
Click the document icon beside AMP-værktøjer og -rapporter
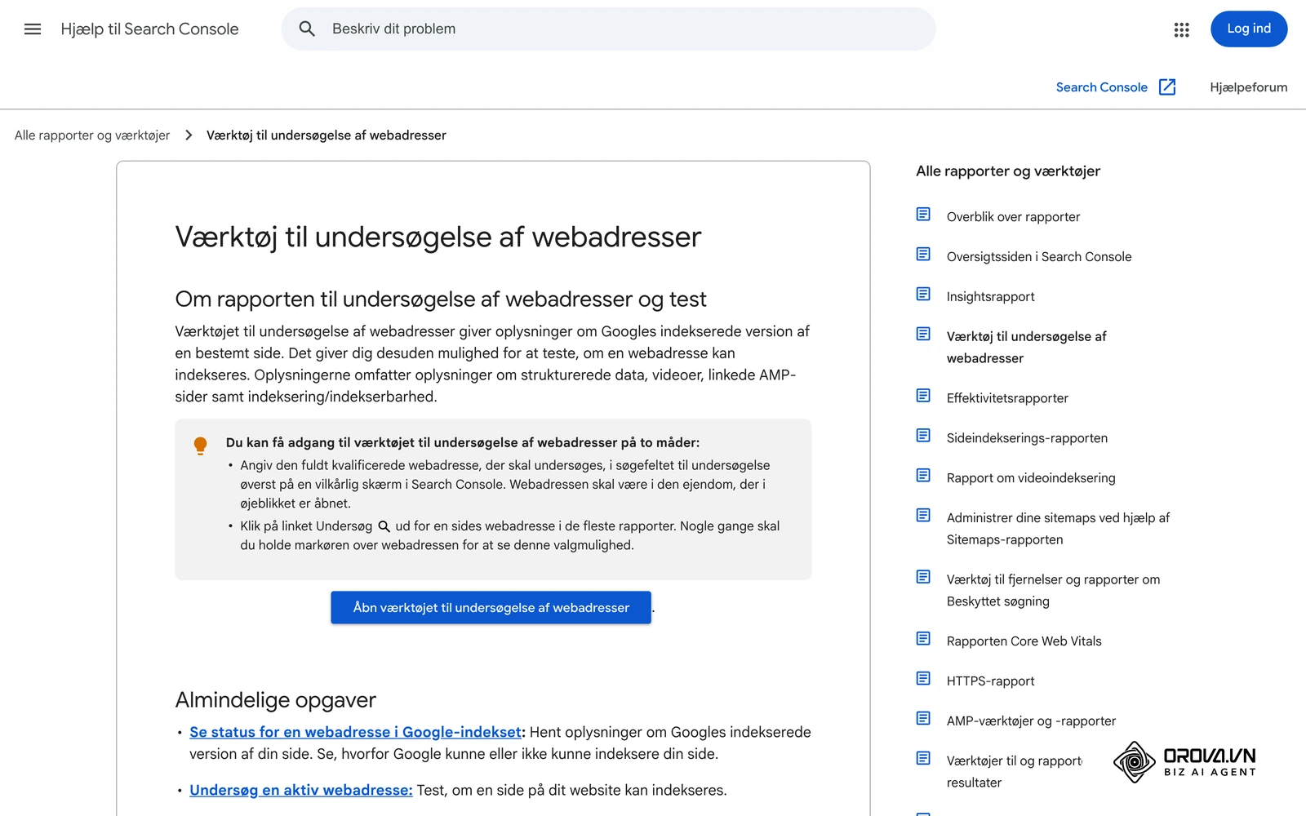tap(923, 719)
